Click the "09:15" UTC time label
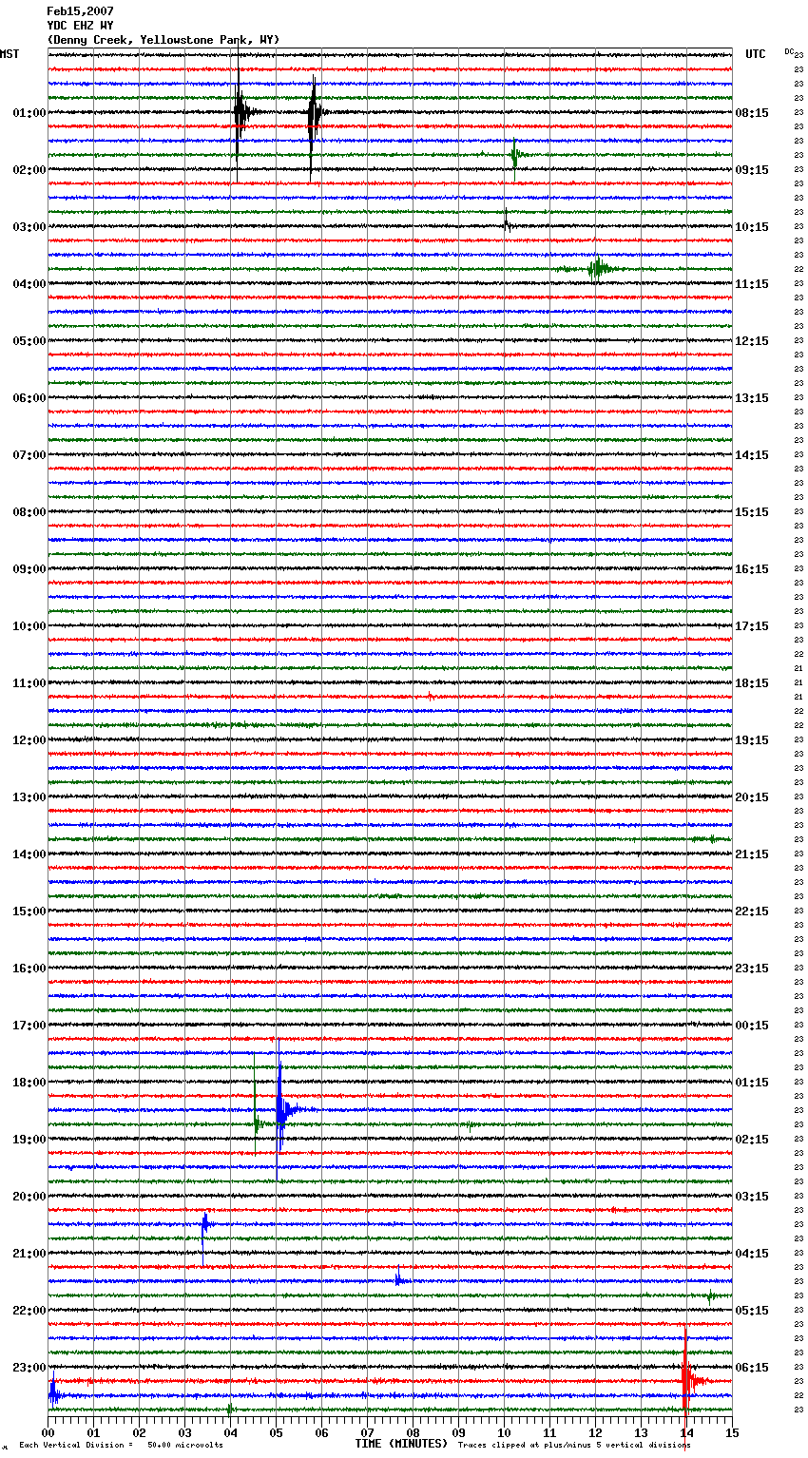Viewport: 808px width, 1458px height. coord(752,170)
